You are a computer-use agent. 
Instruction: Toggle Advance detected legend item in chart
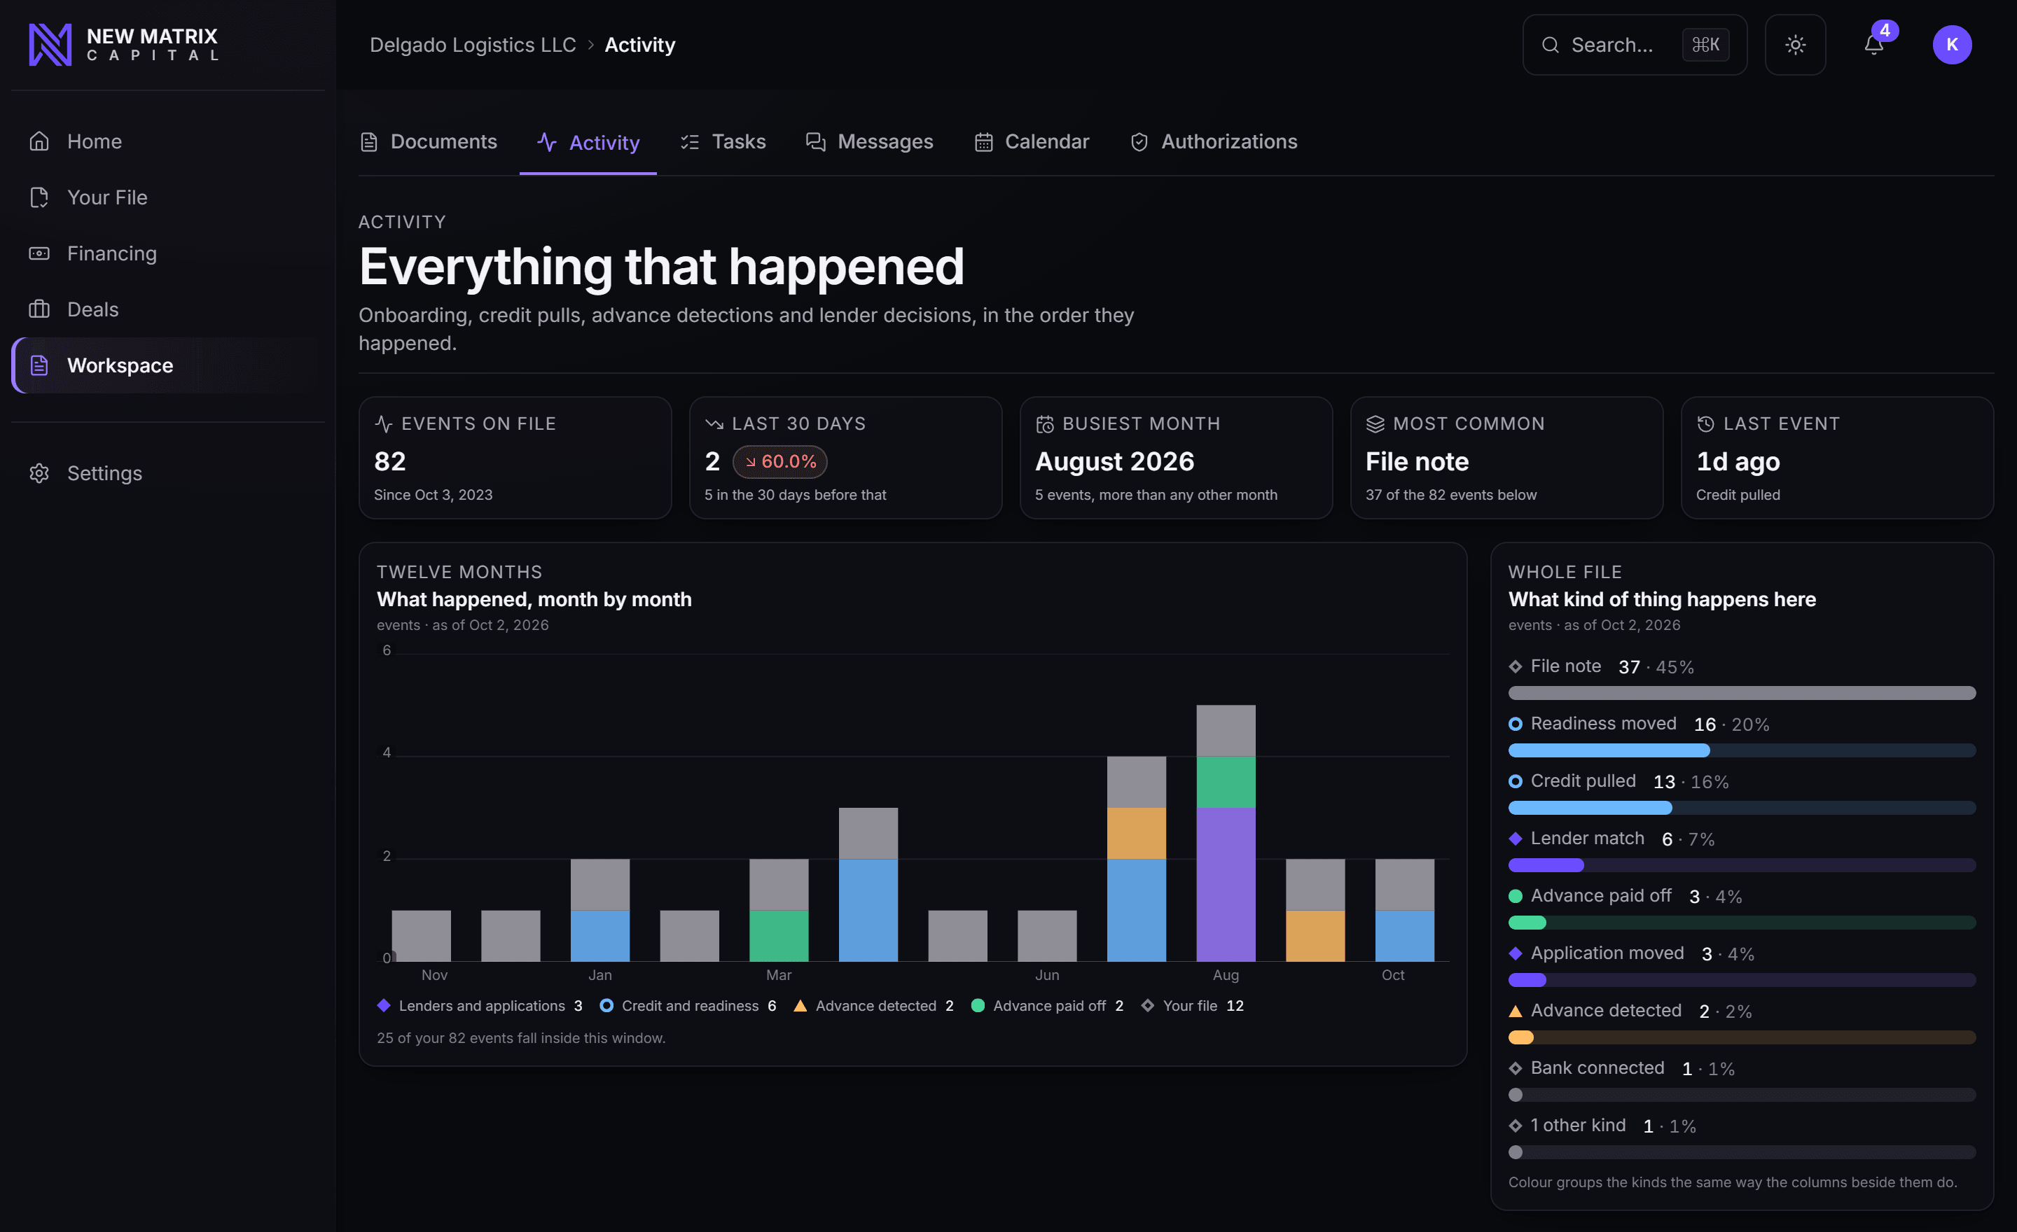pos(873,1005)
